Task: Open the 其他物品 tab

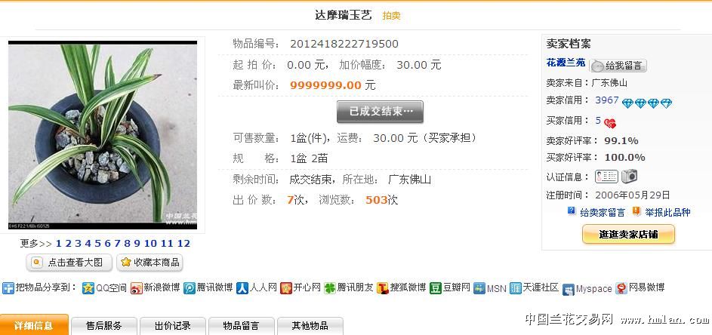Action: [310, 326]
